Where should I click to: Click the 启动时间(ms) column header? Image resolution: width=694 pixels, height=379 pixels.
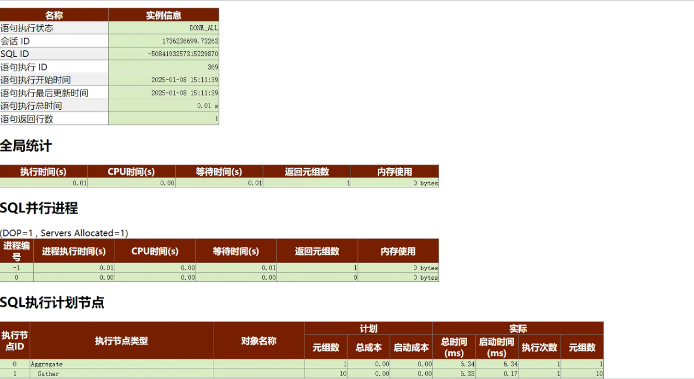coord(496,347)
